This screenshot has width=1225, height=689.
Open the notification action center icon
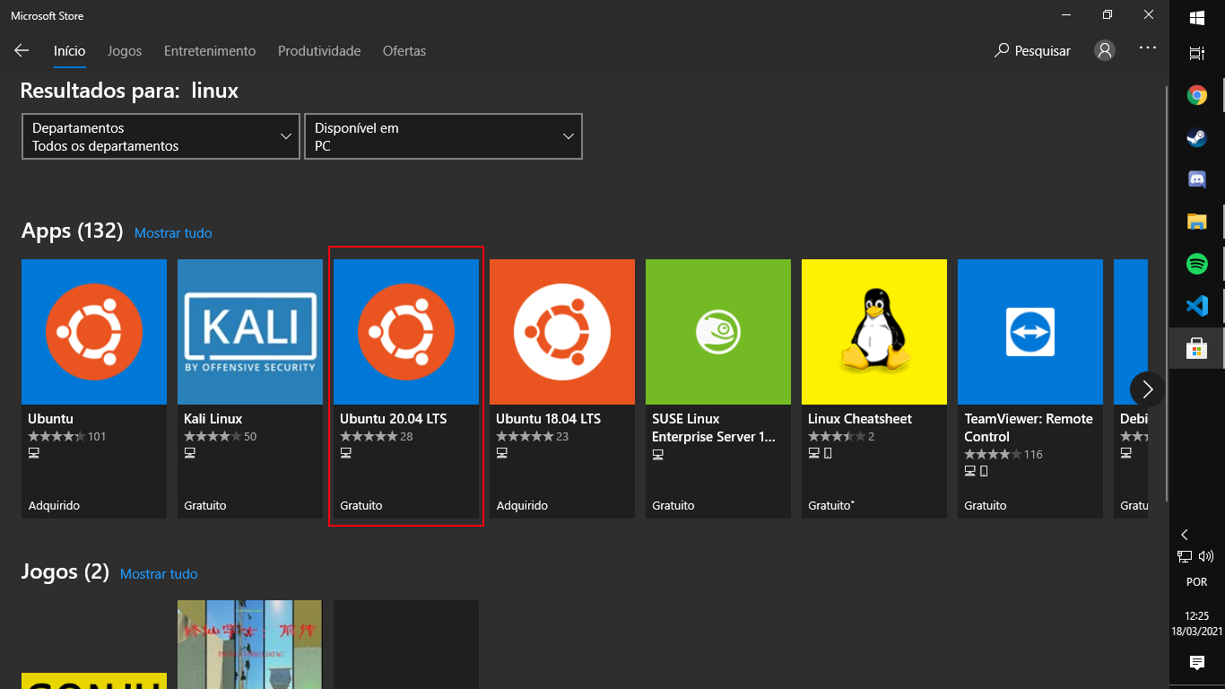pyautogui.click(x=1197, y=663)
